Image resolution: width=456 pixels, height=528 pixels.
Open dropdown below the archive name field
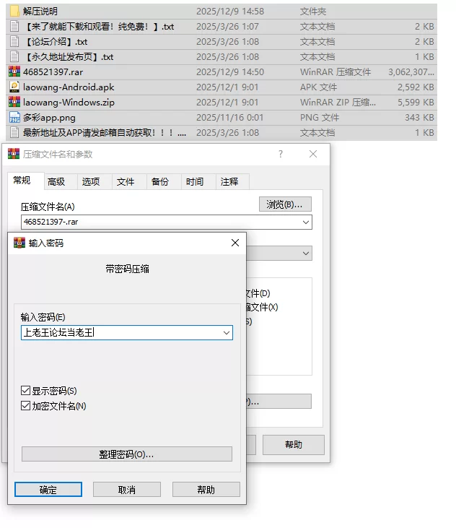coord(306,254)
